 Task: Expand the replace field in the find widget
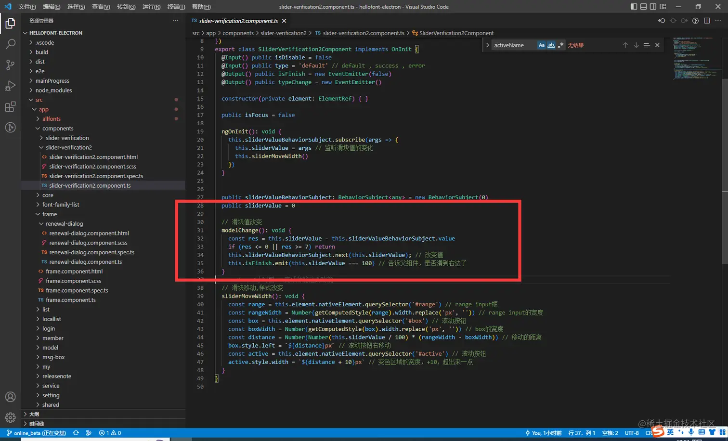pyautogui.click(x=488, y=45)
